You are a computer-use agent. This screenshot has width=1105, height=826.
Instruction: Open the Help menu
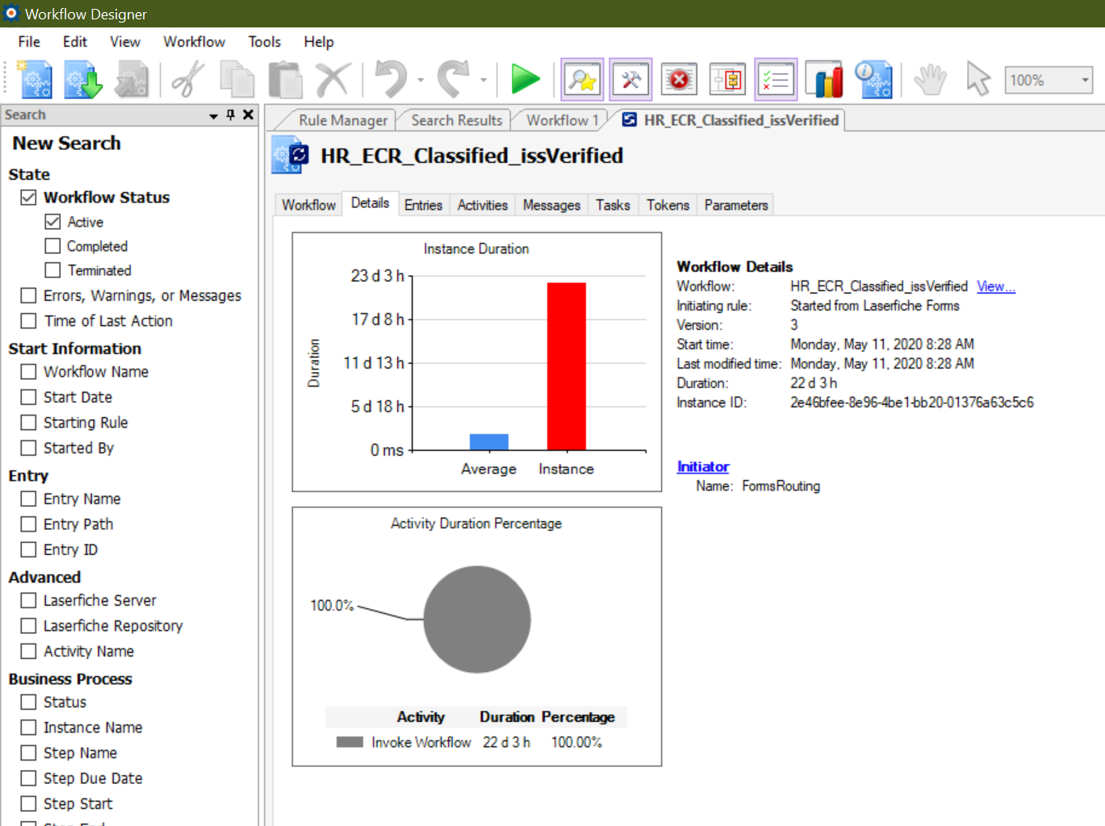pyautogui.click(x=319, y=42)
